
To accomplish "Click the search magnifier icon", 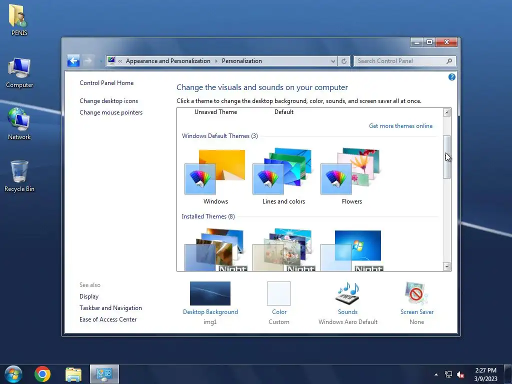I will click(x=449, y=61).
